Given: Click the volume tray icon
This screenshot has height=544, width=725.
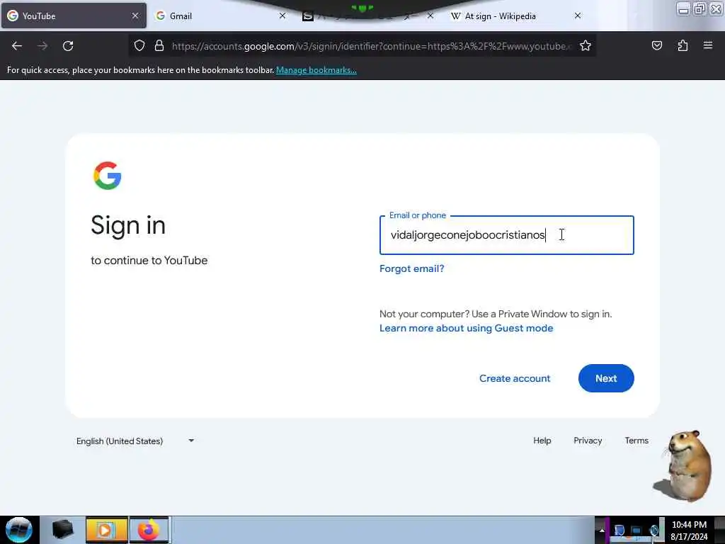Looking at the screenshot, I should [x=653, y=530].
